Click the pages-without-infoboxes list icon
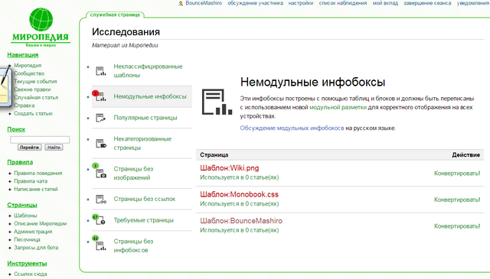490x279 pixels. pos(100,246)
